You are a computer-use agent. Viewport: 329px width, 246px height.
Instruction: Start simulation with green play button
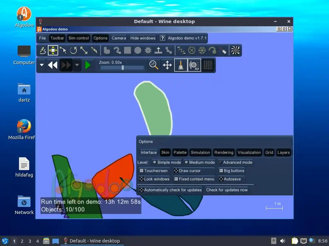point(88,65)
